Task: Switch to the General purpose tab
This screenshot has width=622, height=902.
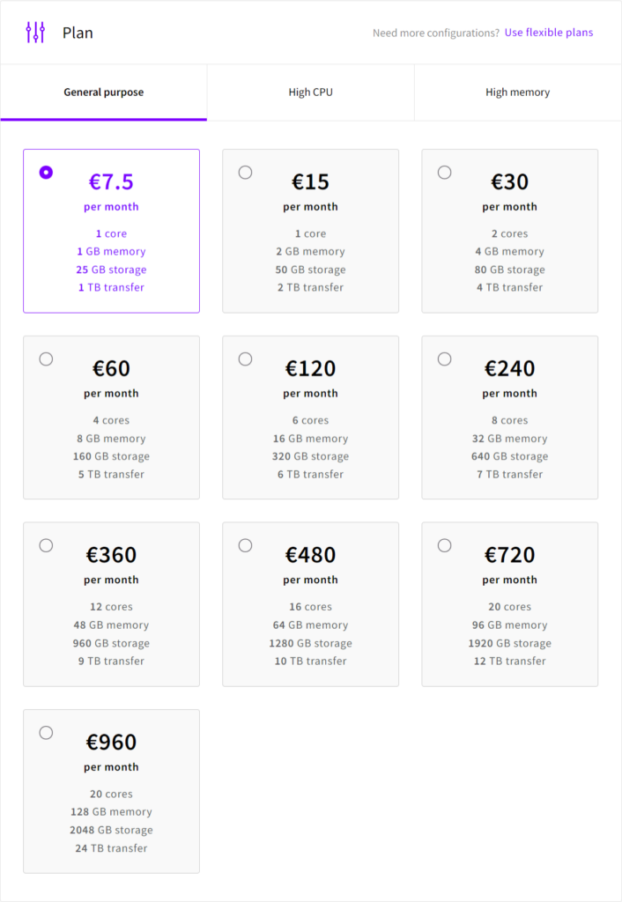Action: point(104,92)
